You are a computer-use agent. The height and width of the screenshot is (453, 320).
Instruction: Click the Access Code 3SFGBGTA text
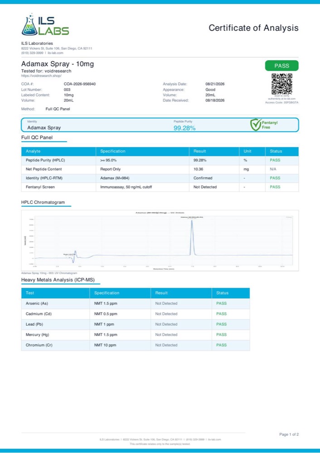282,102
